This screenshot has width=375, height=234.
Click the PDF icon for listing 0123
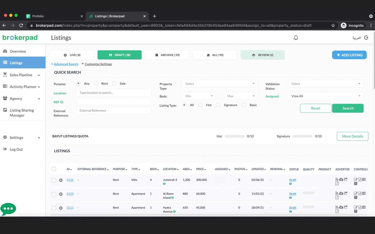[337, 198]
